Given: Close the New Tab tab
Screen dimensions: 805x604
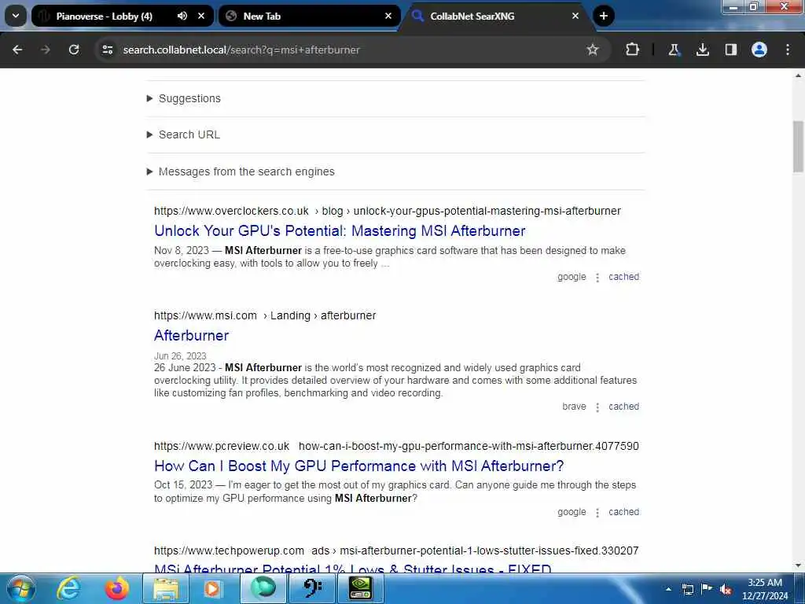Looking at the screenshot, I should [388, 16].
